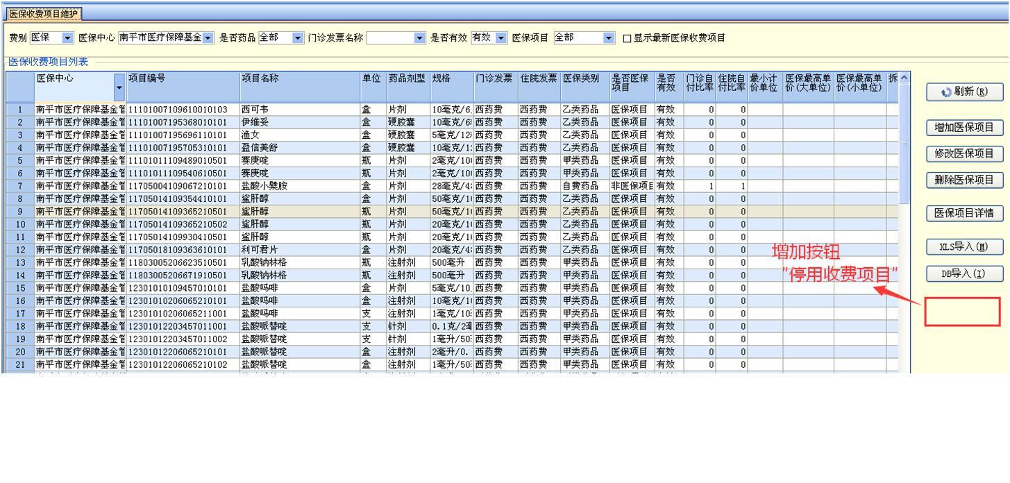This screenshot has width=1010, height=483.
Task: Click item code 11101007109610010103
Action: [178, 110]
